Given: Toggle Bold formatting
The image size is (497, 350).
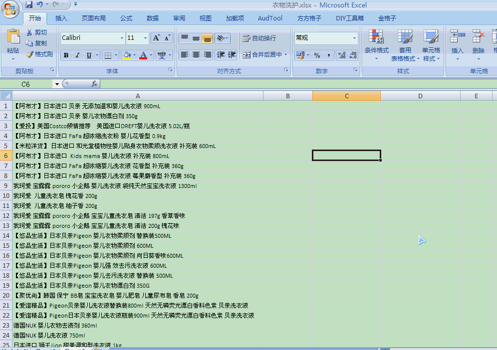Looking at the screenshot, I should (x=66, y=55).
